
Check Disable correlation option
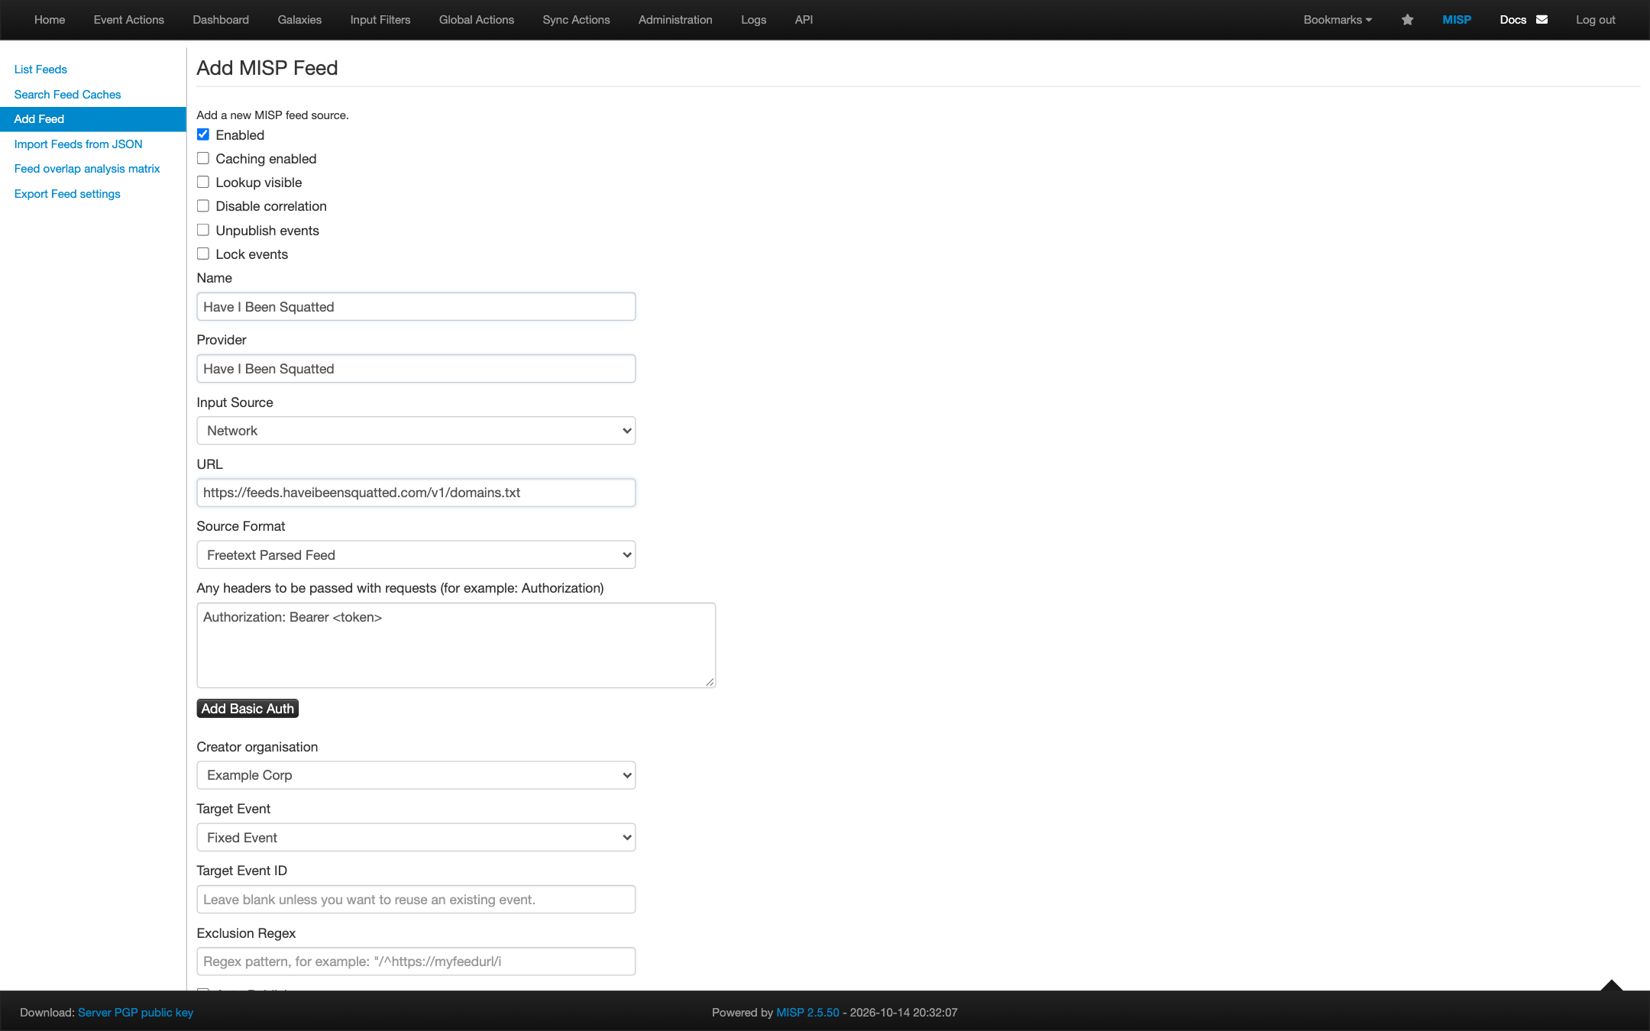coord(203,205)
